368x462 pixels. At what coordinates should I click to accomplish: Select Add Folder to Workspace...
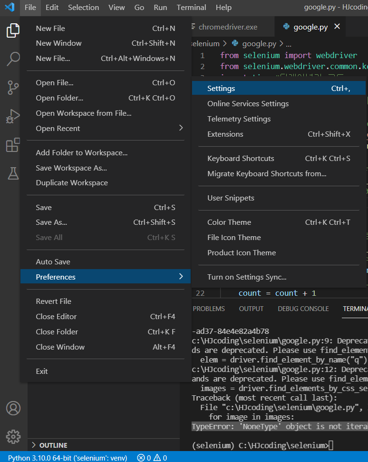pos(105,152)
